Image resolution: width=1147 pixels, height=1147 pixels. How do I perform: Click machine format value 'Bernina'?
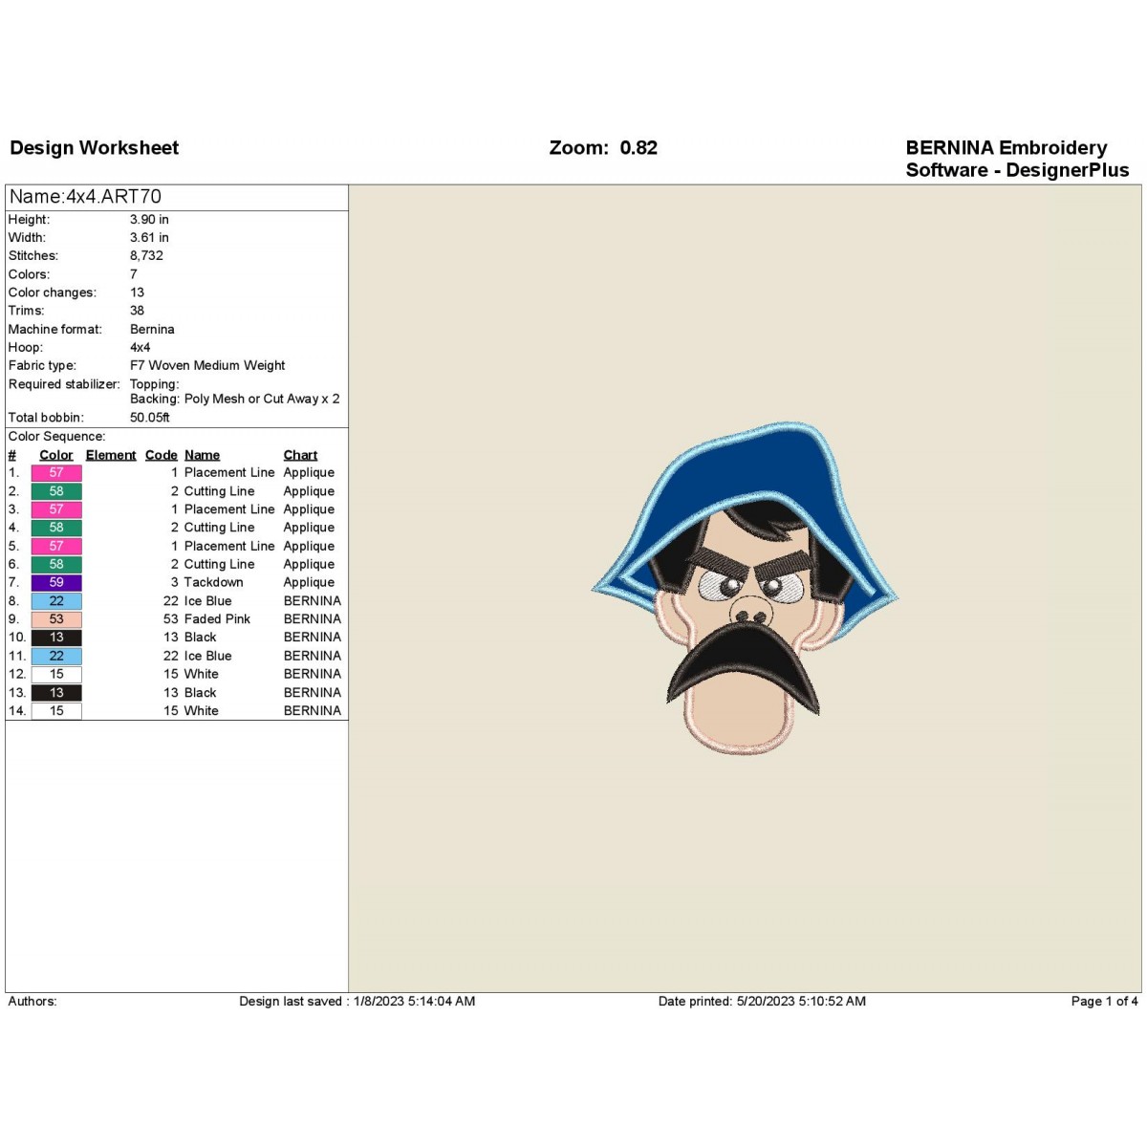pos(152,329)
